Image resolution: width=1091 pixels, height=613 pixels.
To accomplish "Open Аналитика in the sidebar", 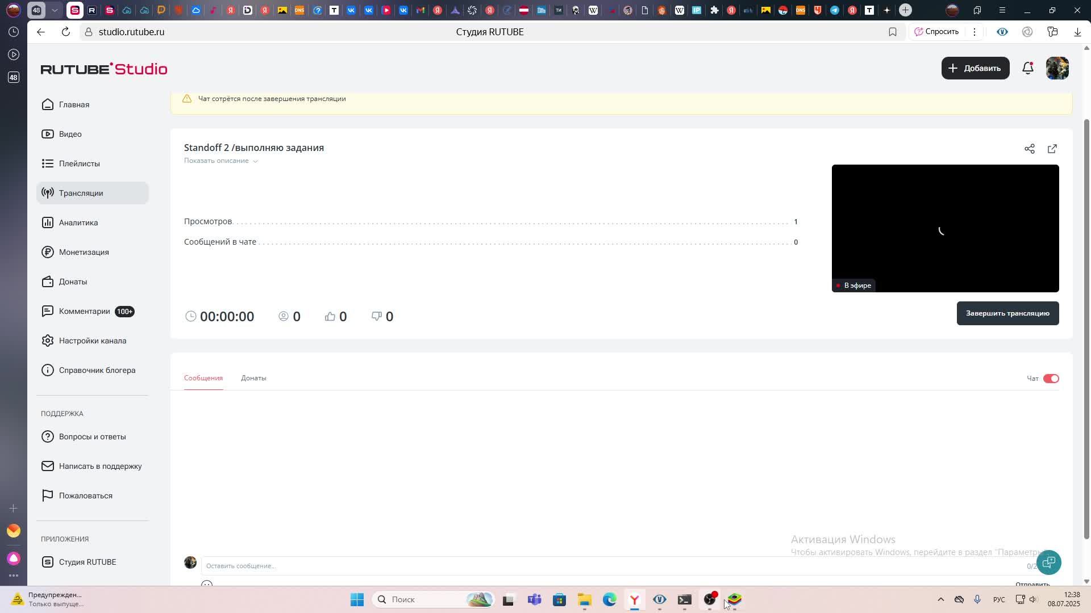I will pyautogui.click(x=78, y=222).
